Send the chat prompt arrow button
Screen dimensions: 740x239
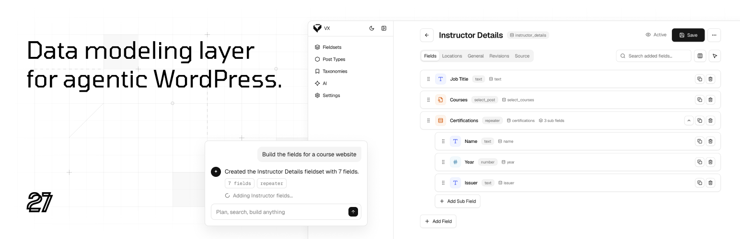353,212
